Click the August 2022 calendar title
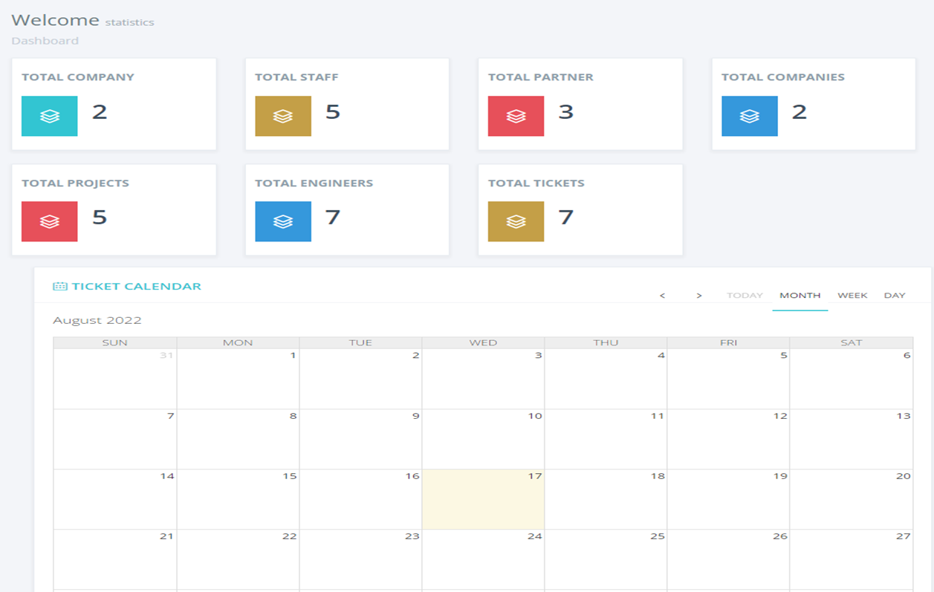Image resolution: width=934 pixels, height=592 pixels. click(97, 321)
